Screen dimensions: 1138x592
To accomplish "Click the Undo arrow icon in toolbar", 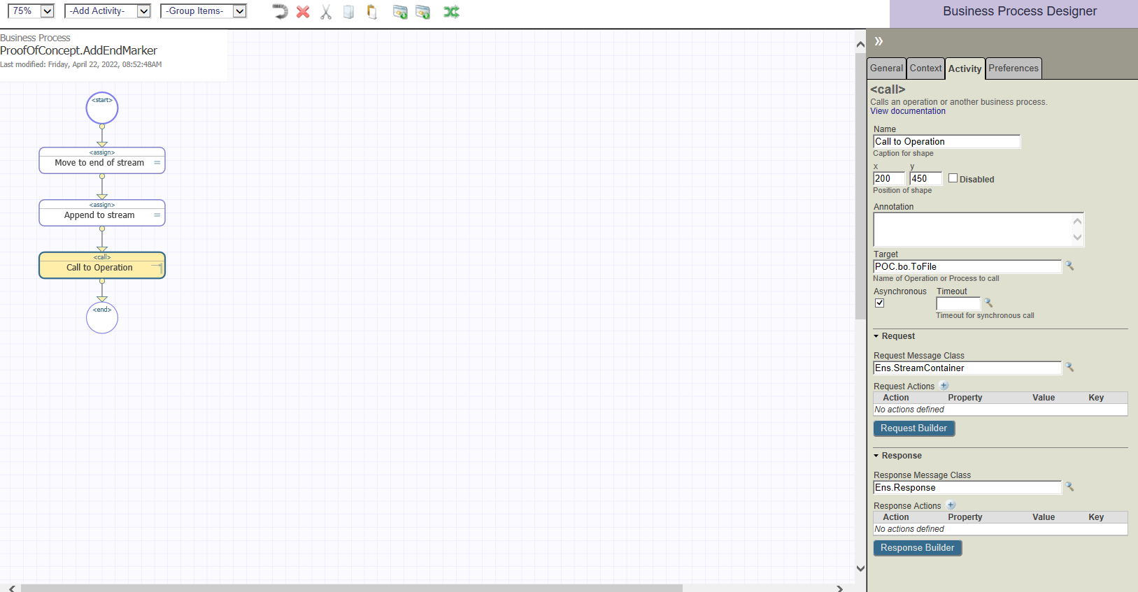I will (280, 12).
